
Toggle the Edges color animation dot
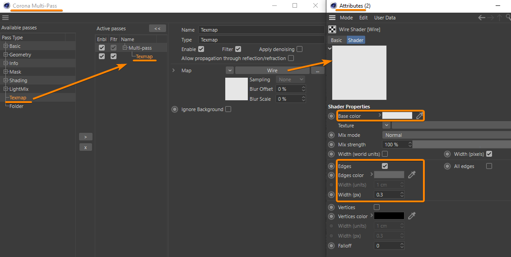click(x=331, y=175)
